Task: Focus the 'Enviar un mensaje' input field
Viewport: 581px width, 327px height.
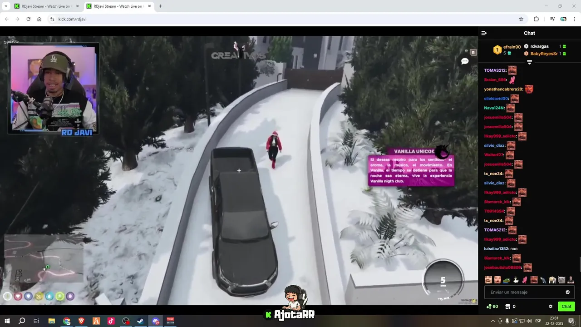Action: (529, 292)
